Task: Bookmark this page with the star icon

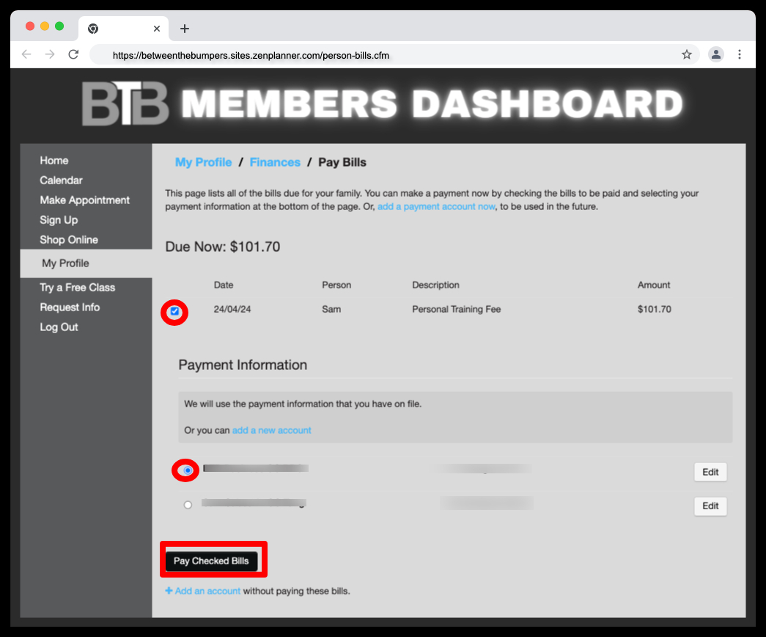Action: pyautogui.click(x=686, y=54)
